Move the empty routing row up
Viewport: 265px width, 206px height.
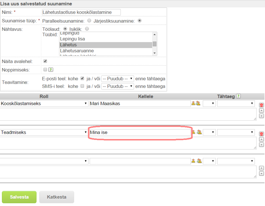point(261,168)
